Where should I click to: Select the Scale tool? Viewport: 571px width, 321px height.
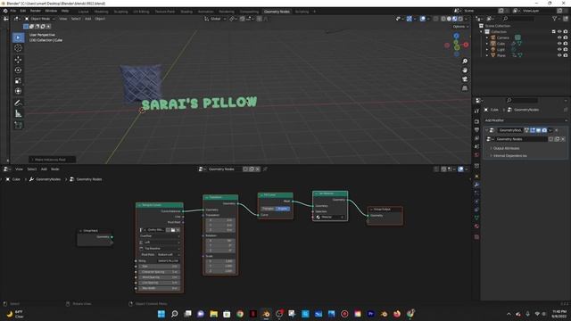coord(18,80)
